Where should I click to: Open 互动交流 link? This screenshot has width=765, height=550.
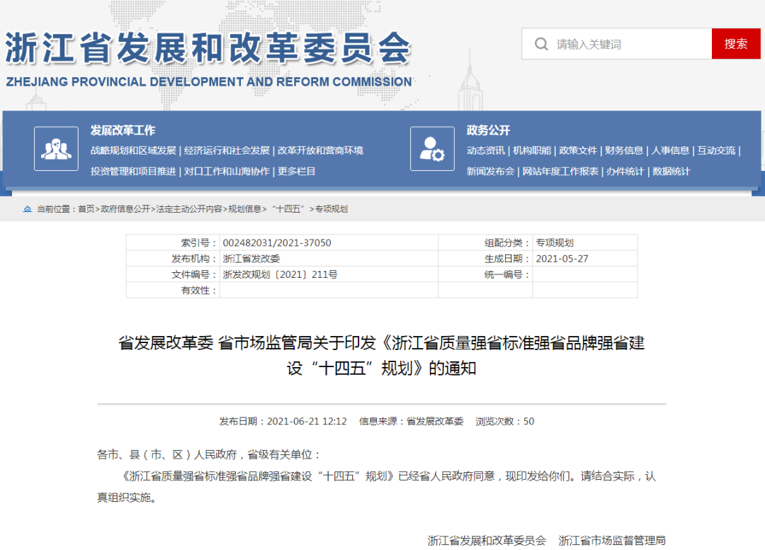click(716, 150)
